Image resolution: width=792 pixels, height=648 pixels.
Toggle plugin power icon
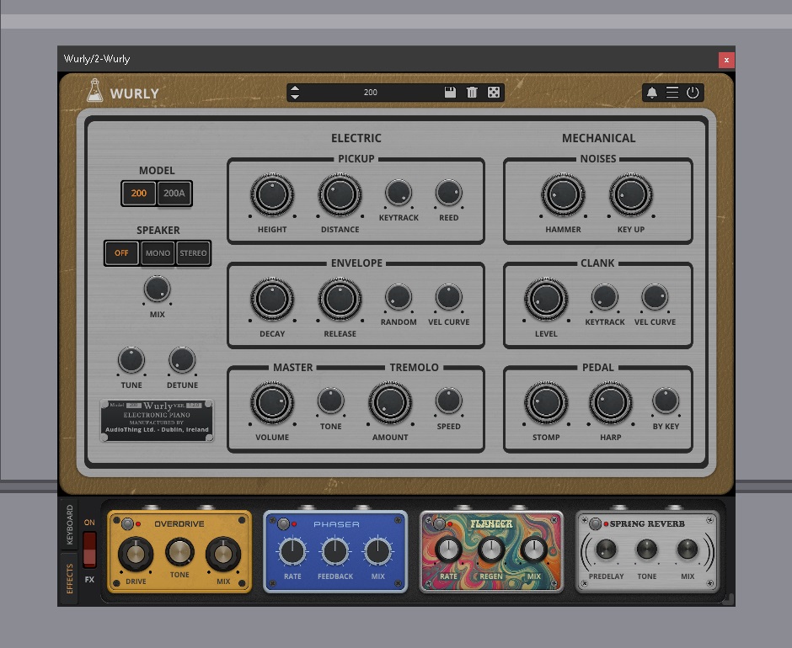pos(693,93)
